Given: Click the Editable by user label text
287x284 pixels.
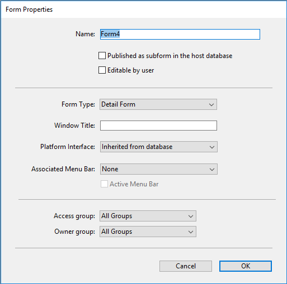Looking at the screenshot, I should (131, 70).
